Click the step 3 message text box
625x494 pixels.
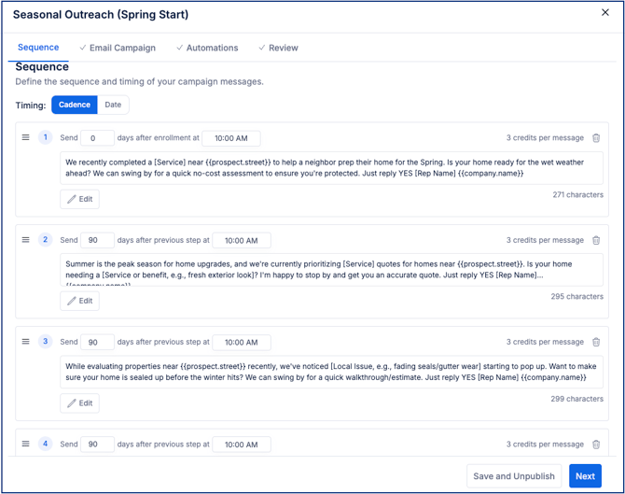(x=332, y=372)
